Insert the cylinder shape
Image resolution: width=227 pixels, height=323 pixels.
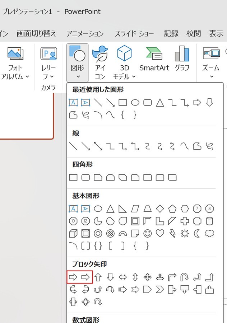click(209, 221)
